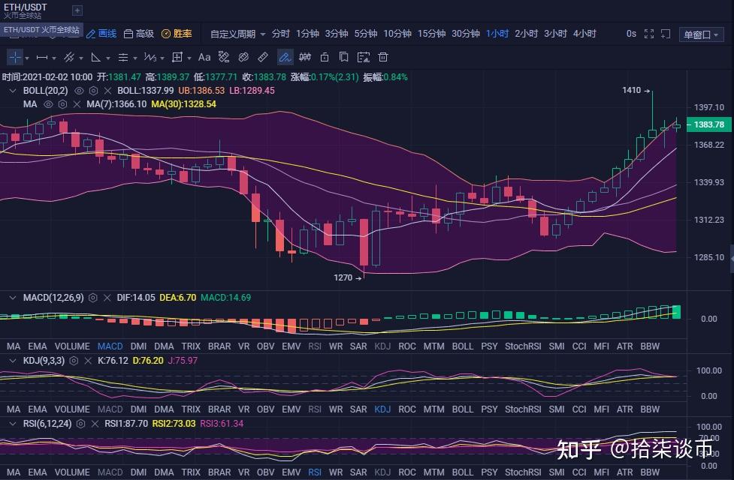Image resolution: width=734 pixels, height=480 pixels.
Task: Open the 单窗口 window layout dropdown
Action: point(702,34)
